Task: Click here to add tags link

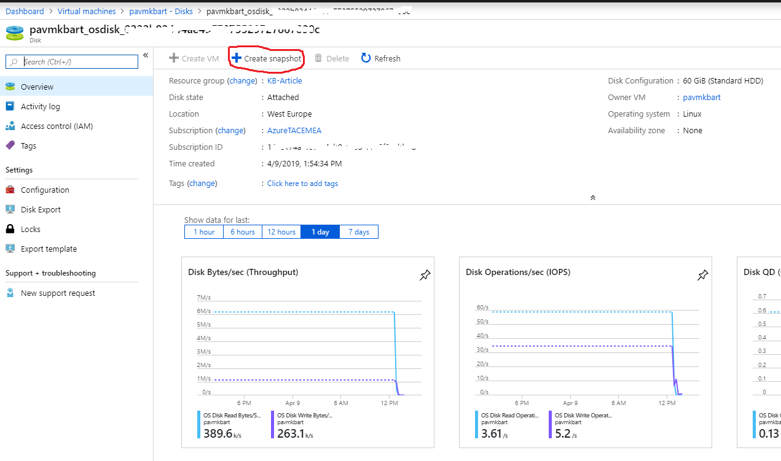Action: pos(302,184)
